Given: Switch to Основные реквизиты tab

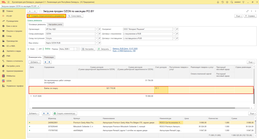Looking at the screenshot, I should [x=37, y=25].
